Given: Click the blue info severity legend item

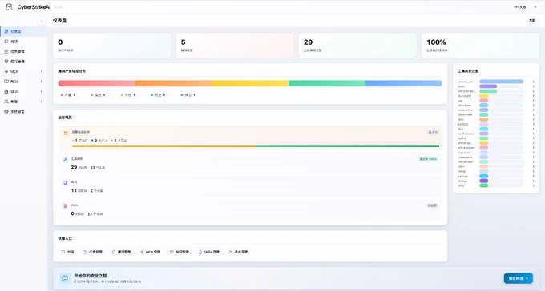Looking at the screenshot, I should coord(188,94).
